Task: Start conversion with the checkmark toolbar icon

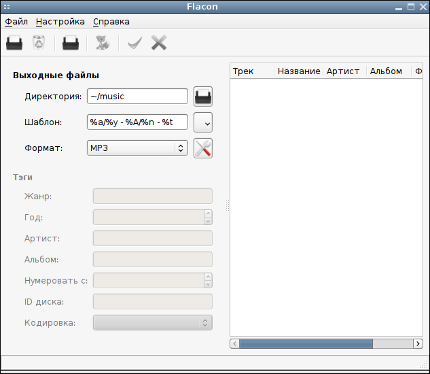Action: click(135, 43)
